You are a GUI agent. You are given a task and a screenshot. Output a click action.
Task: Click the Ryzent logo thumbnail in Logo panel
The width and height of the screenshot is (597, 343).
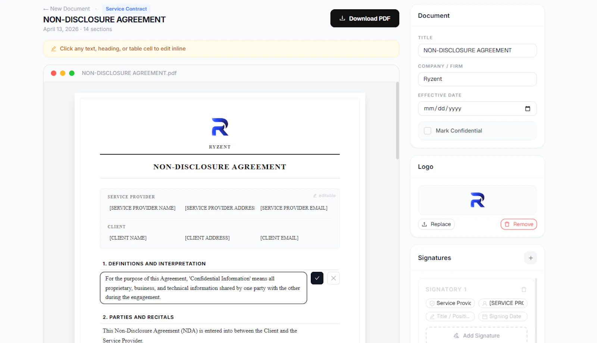coord(477,200)
